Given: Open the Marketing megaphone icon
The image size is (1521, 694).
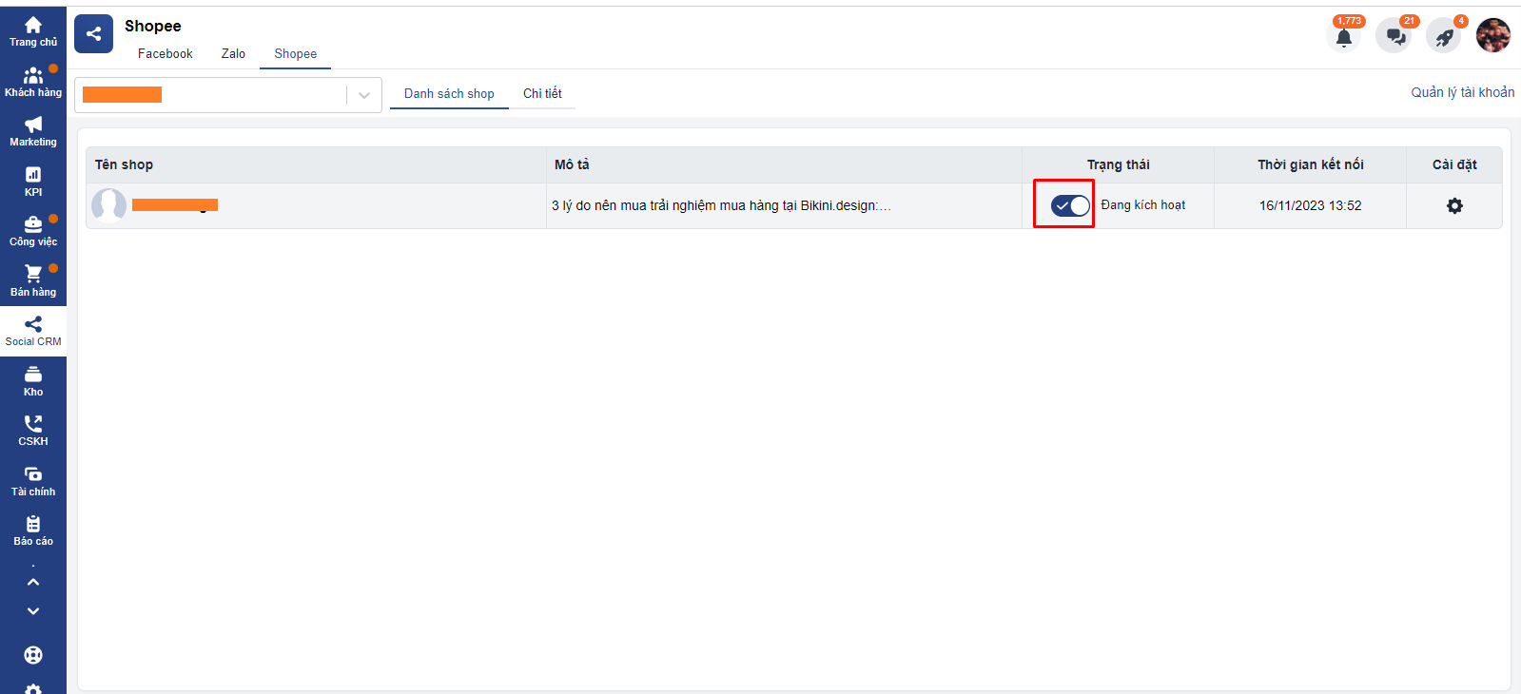Looking at the screenshot, I should click(x=33, y=131).
